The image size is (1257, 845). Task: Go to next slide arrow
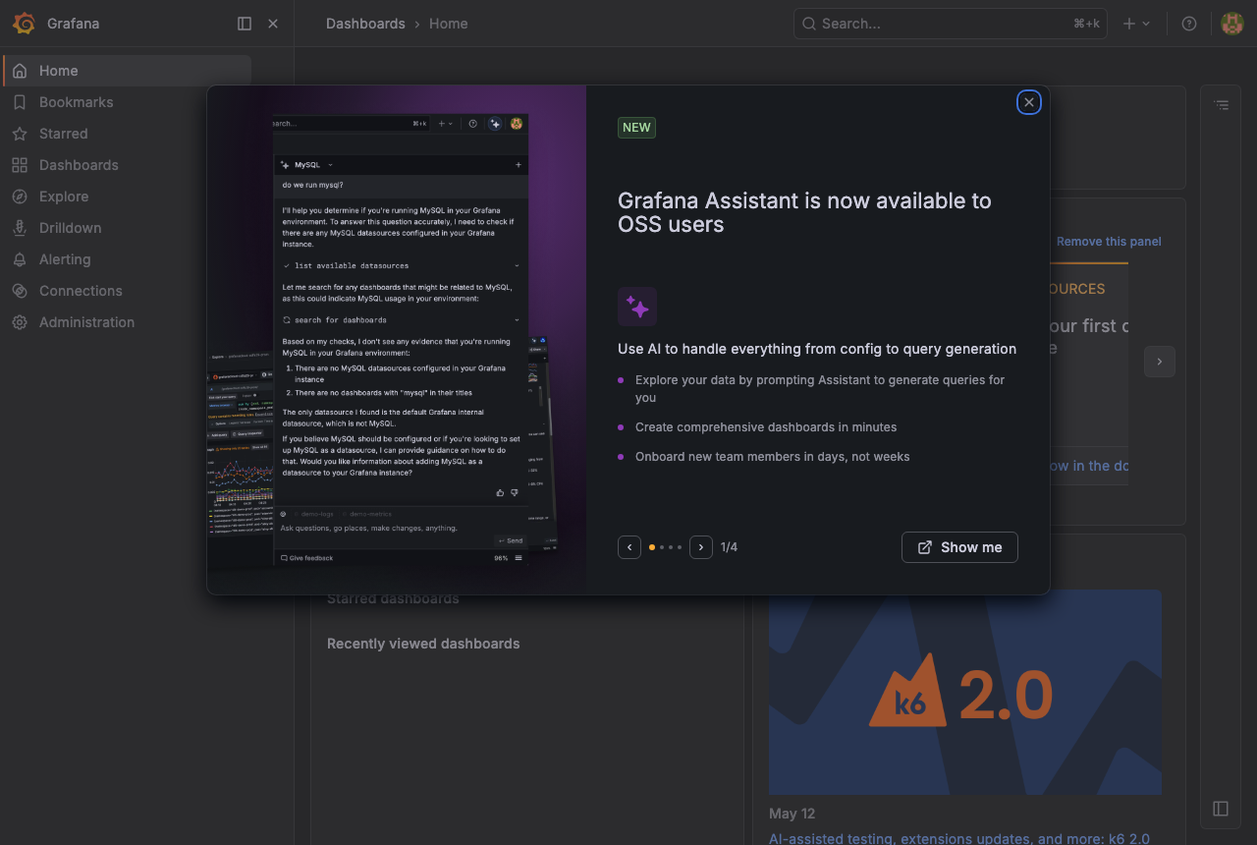tap(701, 547)
